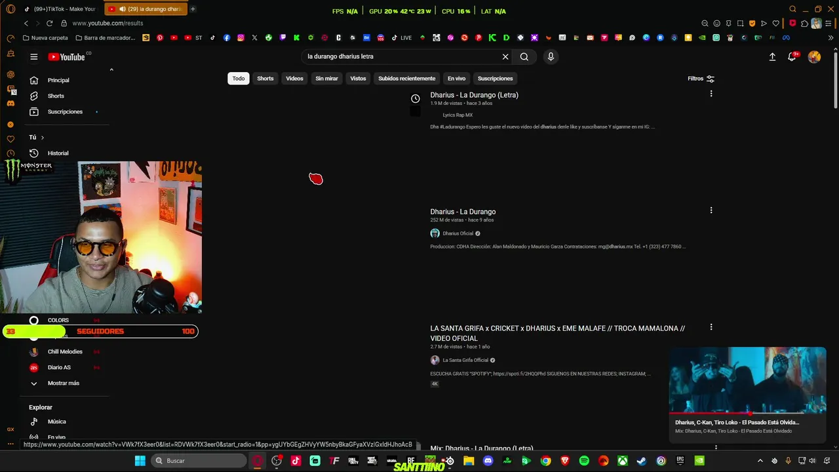Show hidden system tray icons
This screenshot has height=472, width=839.
coord(760,461)
